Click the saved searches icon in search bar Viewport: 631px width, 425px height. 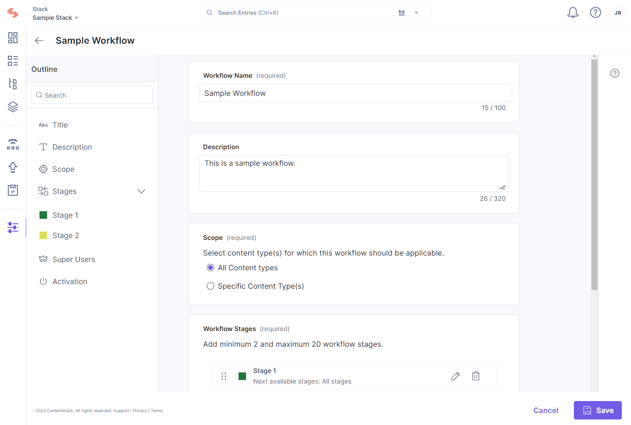402,13
